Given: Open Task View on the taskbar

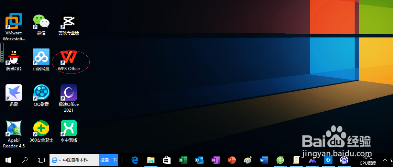Looking at the screenshot, I should tap(41, 160).
